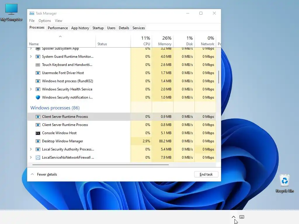Image resolution: width=299 pixels, height=224 pixels.
Task: Minimize the Task Manager window
Action: tap(188, 13)
